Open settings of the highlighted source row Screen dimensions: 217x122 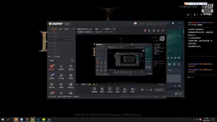pyautogui.click(x=66, y=40)
